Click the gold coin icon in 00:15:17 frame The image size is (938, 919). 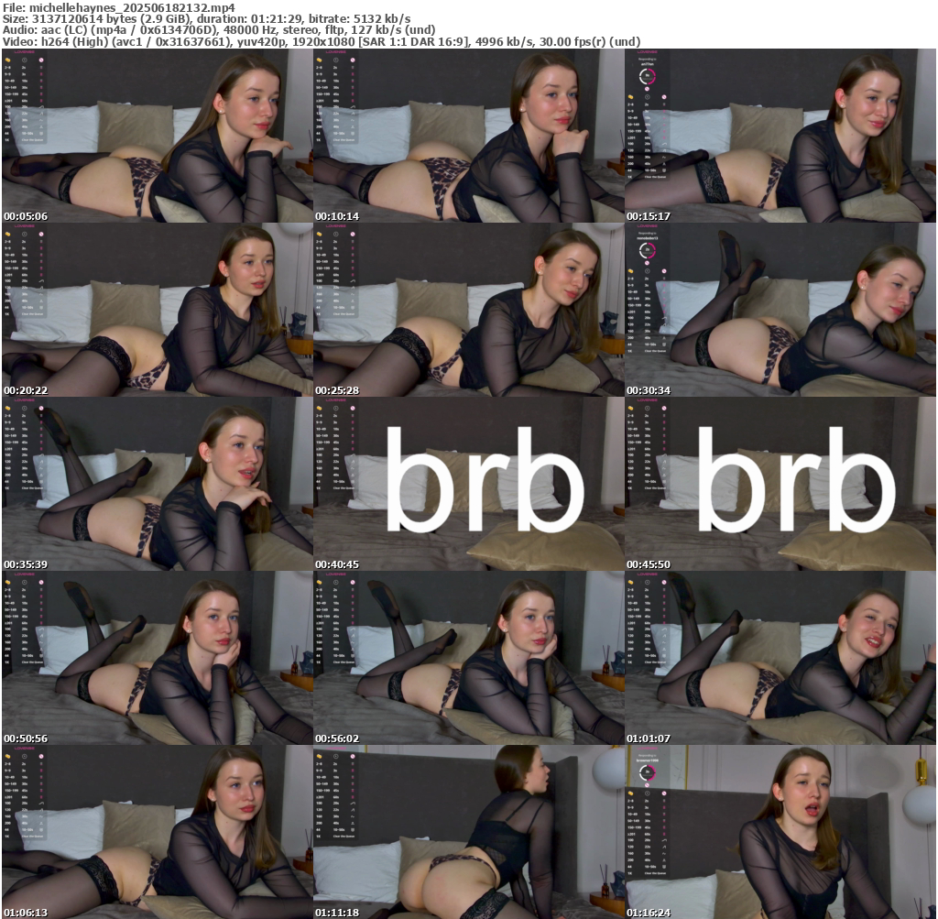tap(631, 97)
